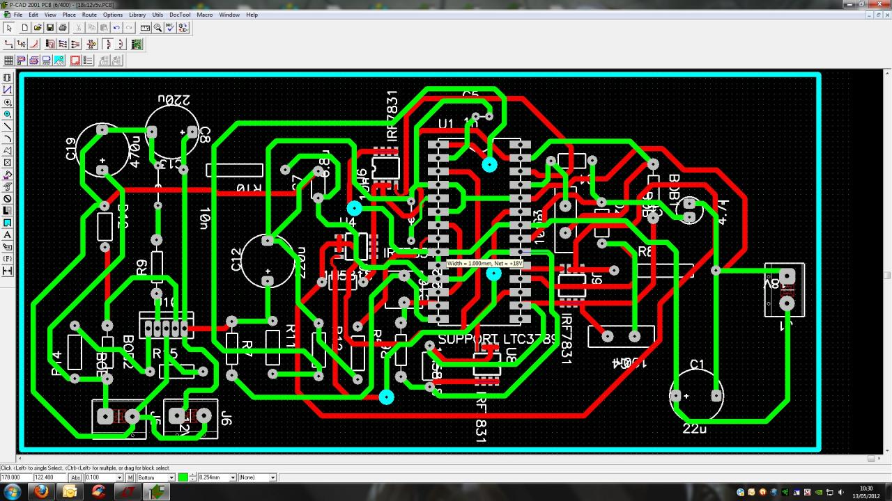Save the PCB with the floppy icon
The width and height of the screenshot is (892, 501).
(x=50, y=28)
